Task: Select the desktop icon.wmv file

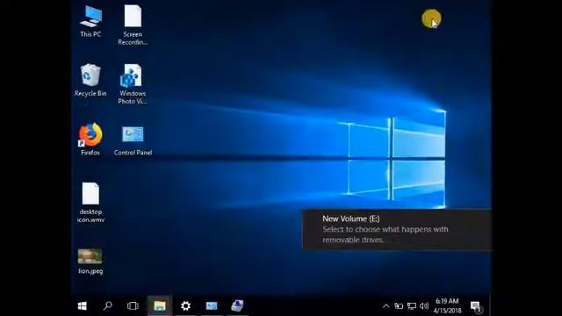Action: click(x=90, y=203)
